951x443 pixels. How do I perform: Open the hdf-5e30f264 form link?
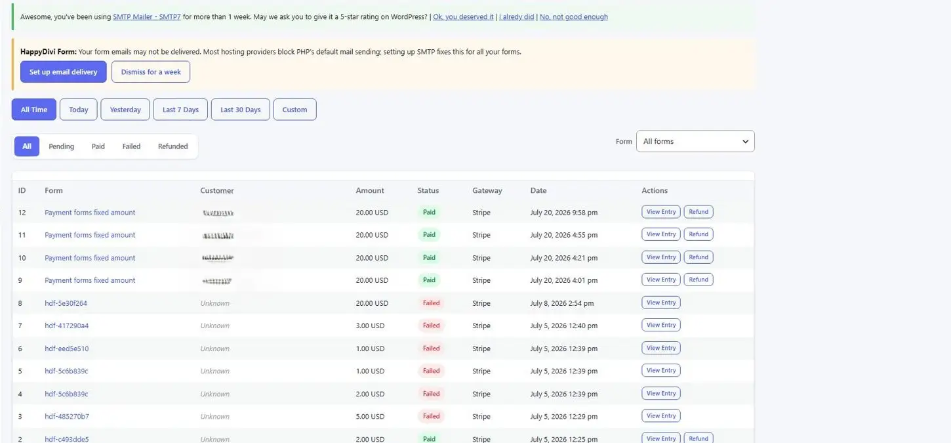pos(66,303)
